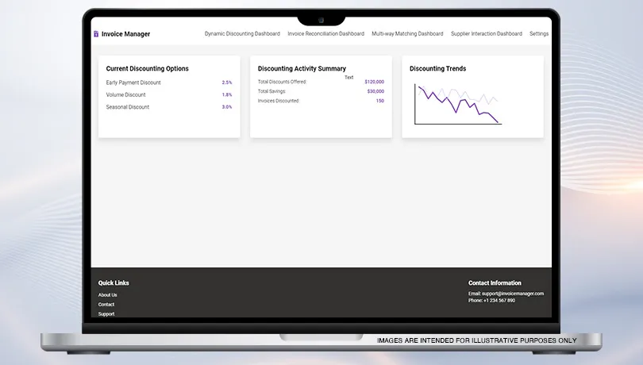
Task: Click the support@invoicemanager.com email address
Action: [512, 294]
